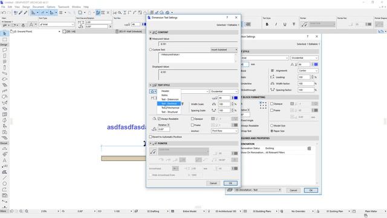
Task: Click the help question mark in Dimension Text Settings
Action: pyautogui.click(x=227, y=18)
